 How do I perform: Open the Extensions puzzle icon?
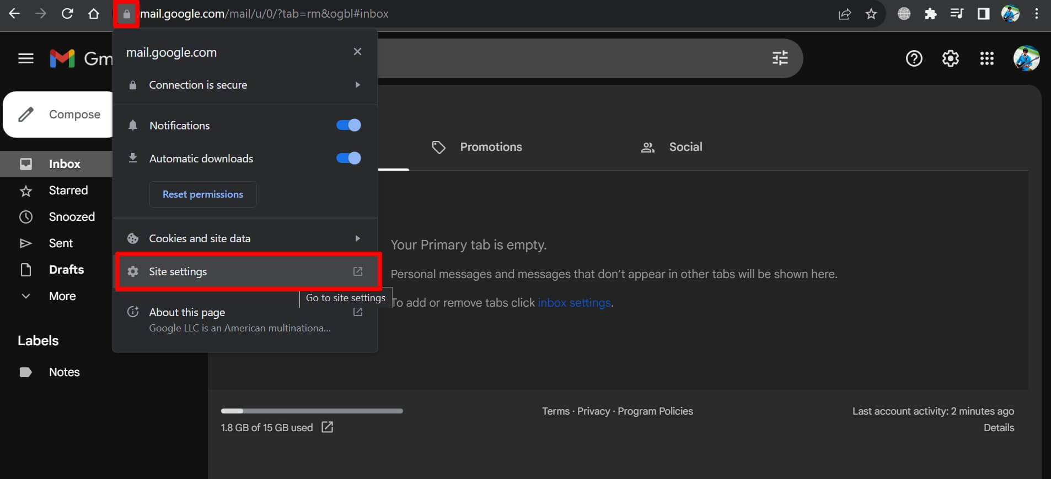[931, 14]
